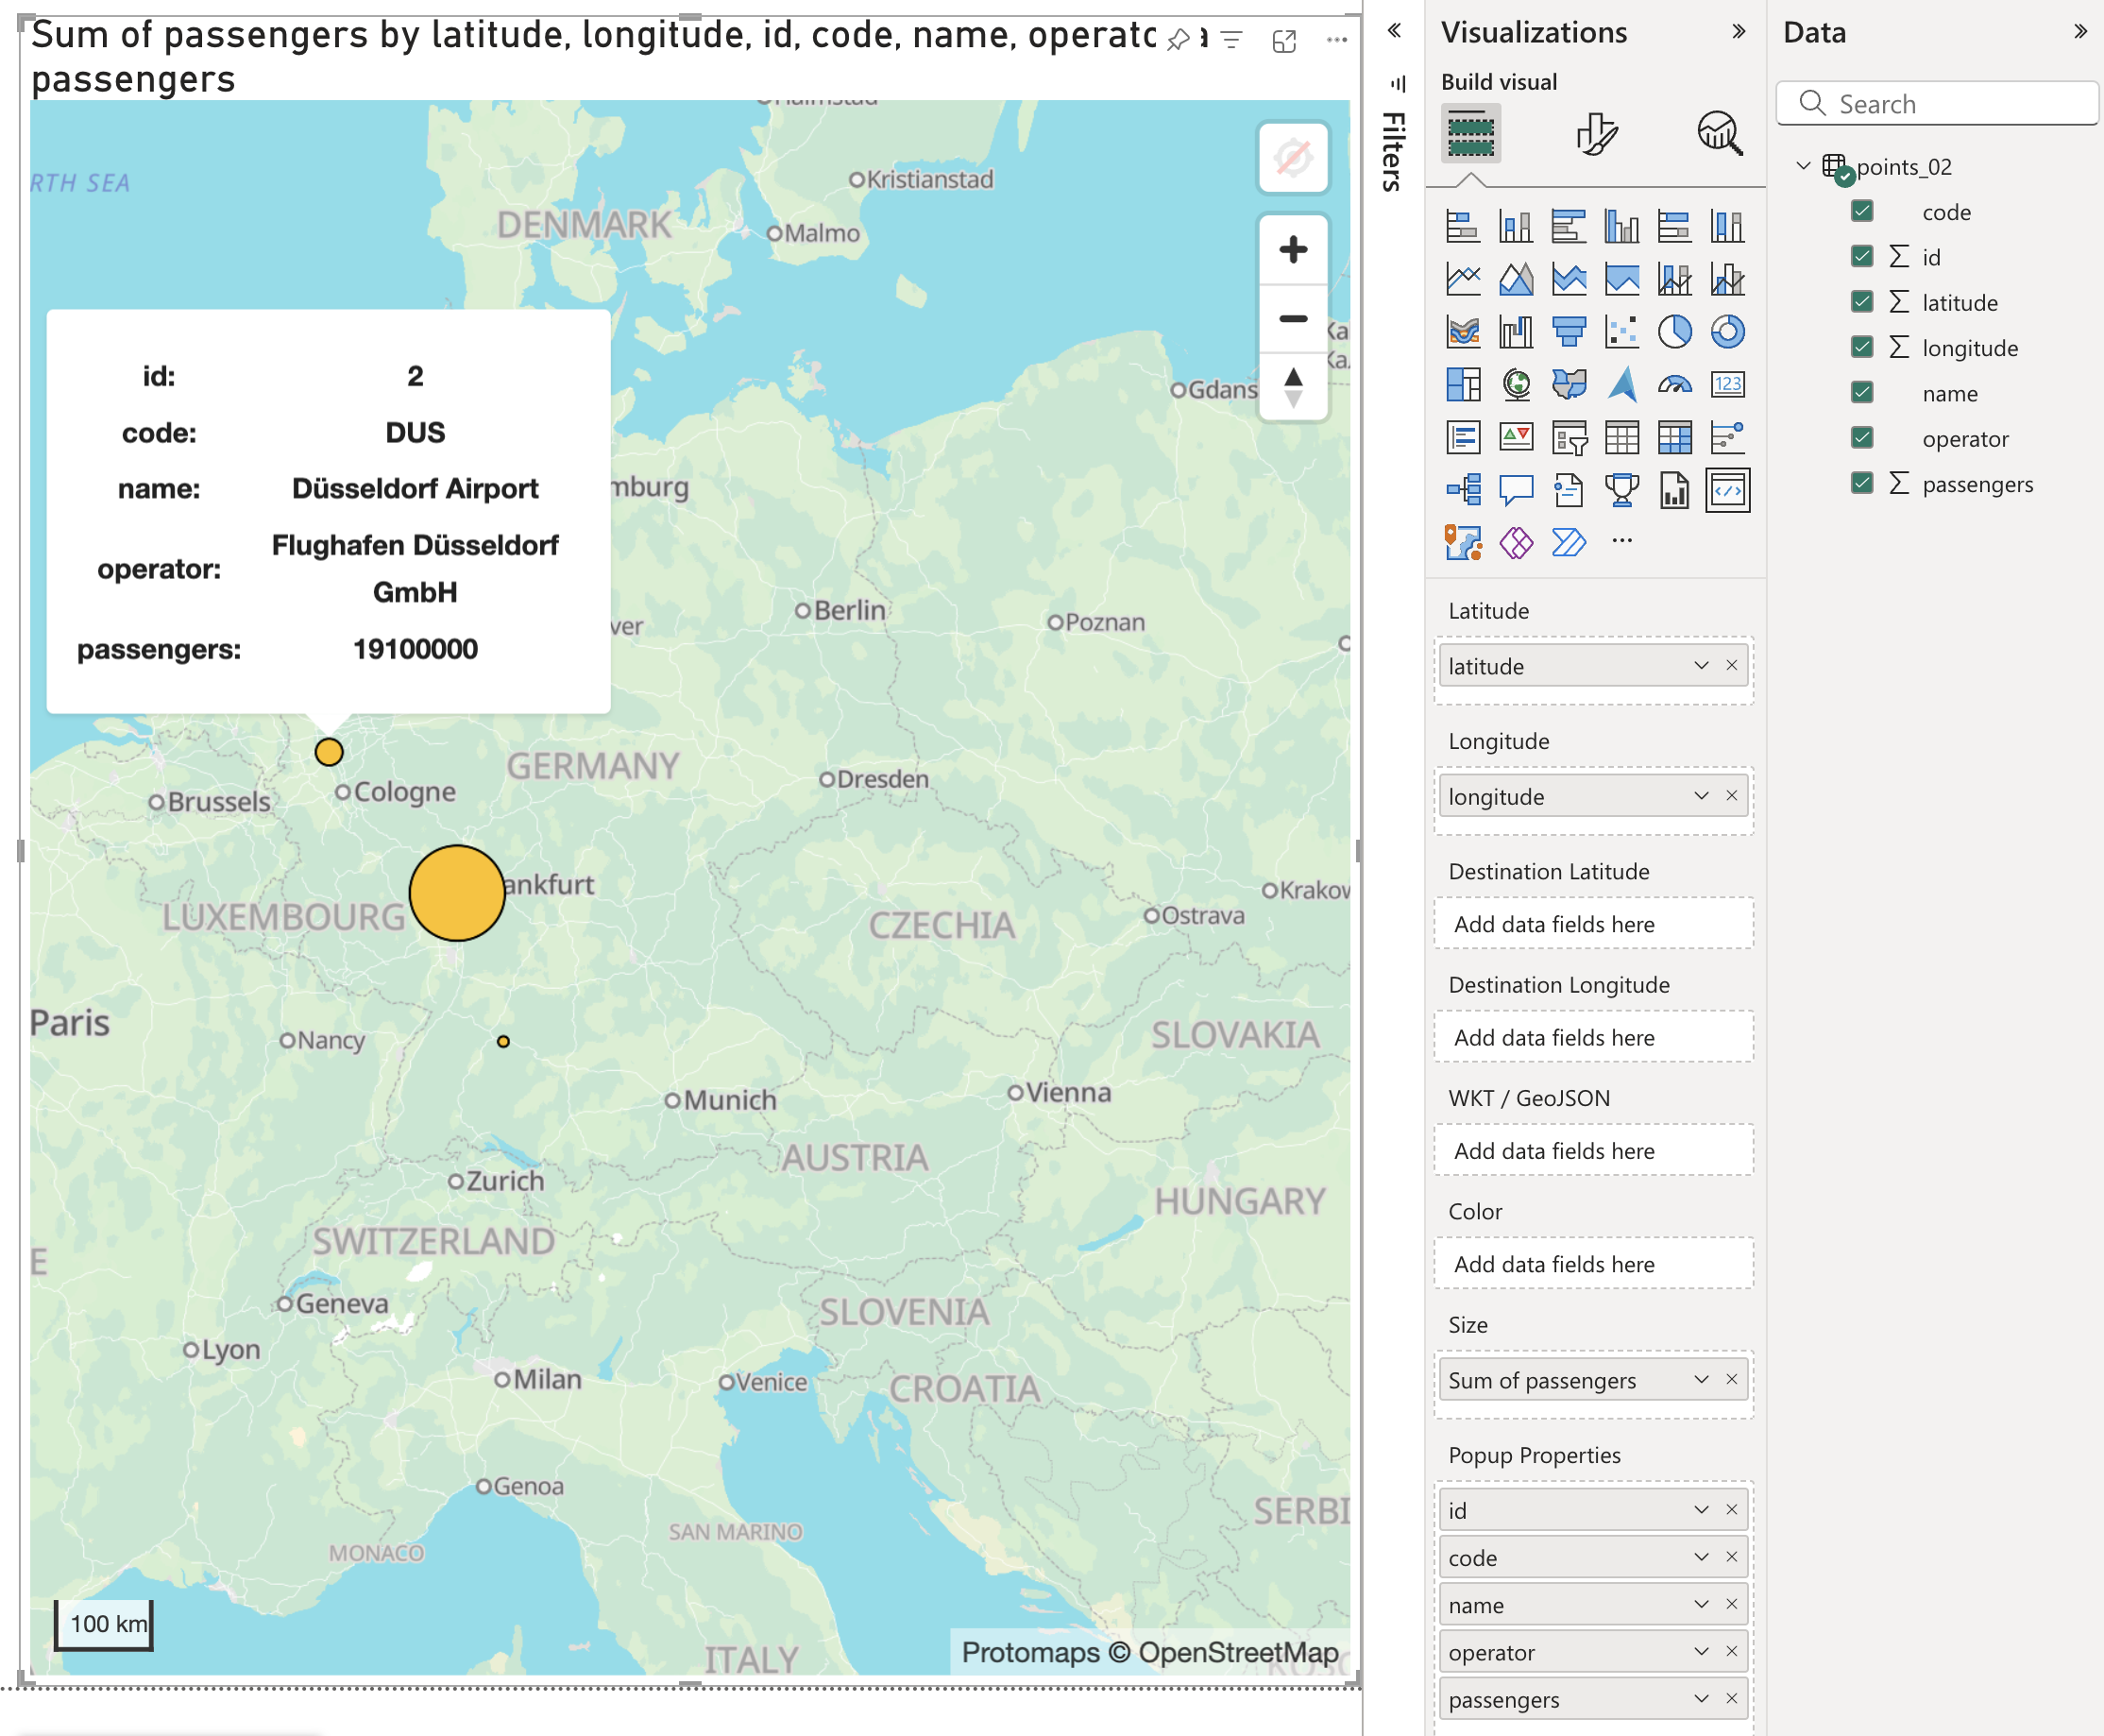
Task: Open the visual's more options ellipsis
Action: click(x=1336, y=41)
